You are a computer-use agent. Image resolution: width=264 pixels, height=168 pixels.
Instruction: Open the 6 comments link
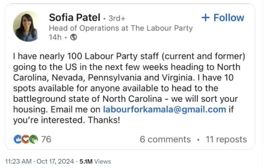click(x=165, y=139)
